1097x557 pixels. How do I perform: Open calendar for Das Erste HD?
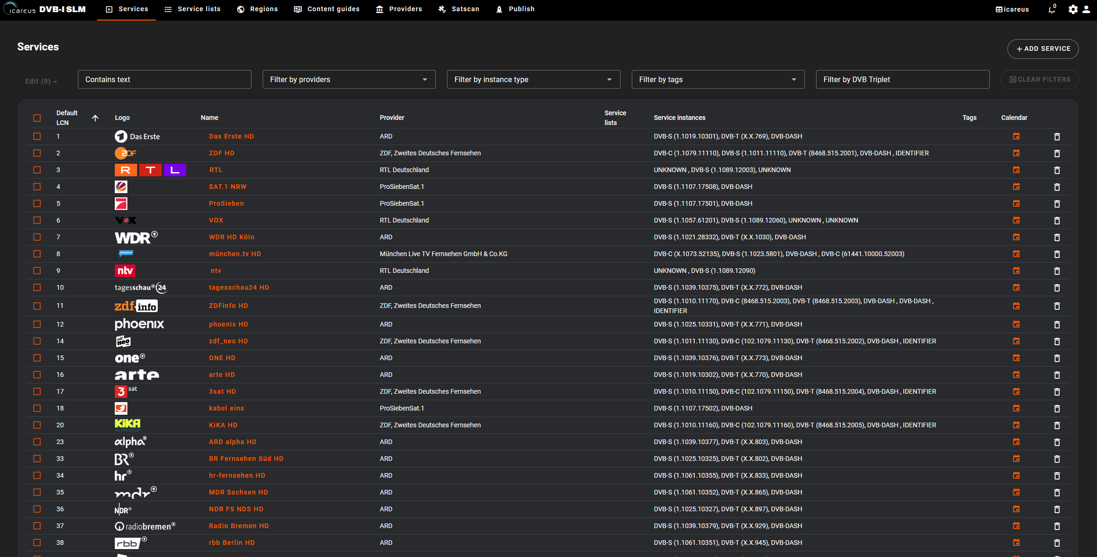[x=1016, y=136]
